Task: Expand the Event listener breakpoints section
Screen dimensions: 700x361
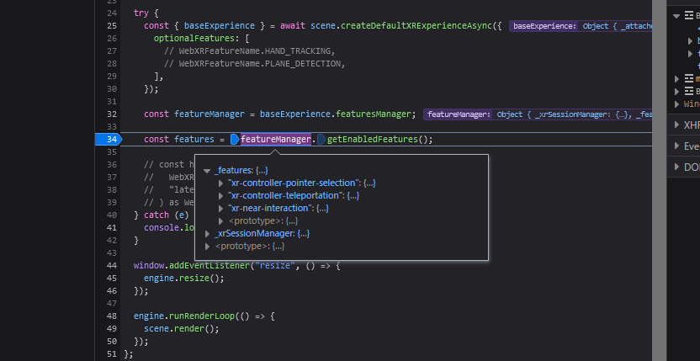Action: (x=676, y=146)
